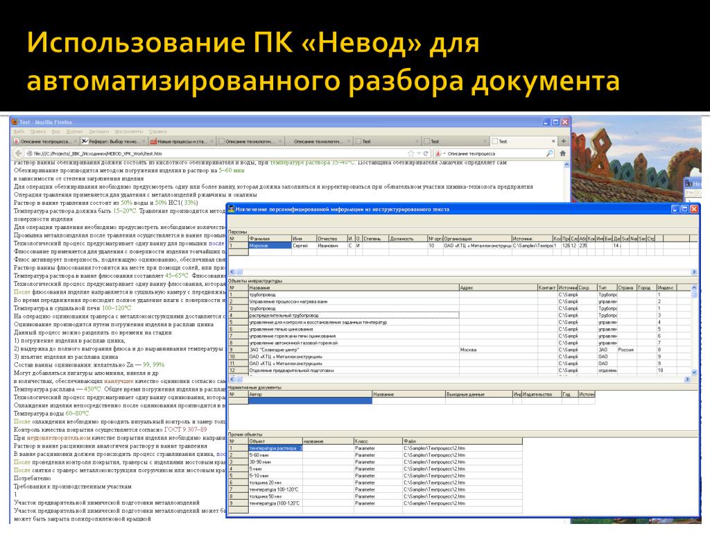Close the active Test tab
This screenshot has width=710, height=533.
click(x=553, y=142)
